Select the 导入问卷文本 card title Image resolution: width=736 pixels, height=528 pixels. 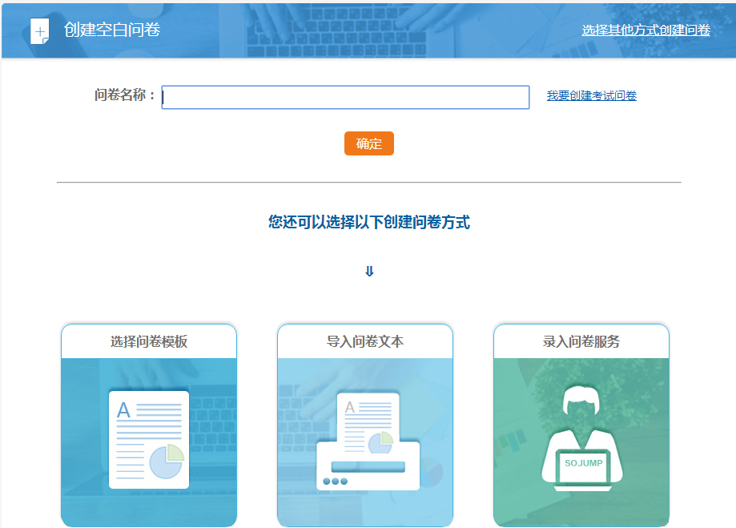click(x=364, y=341)
